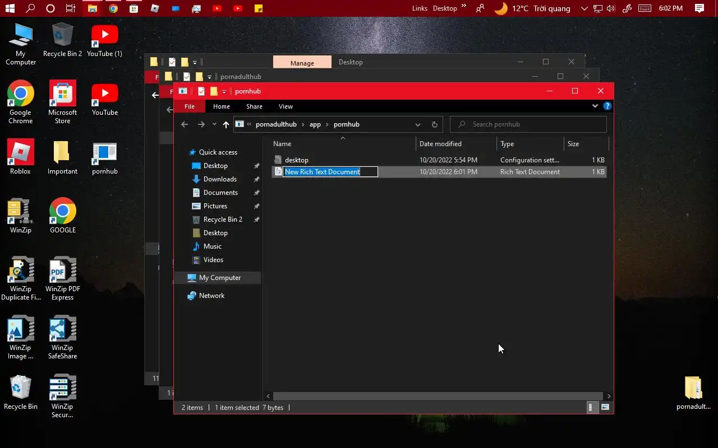Click 'pornadulthub' in the address bar path
This screenshot has height=448, width=718.
coord(276,124)
